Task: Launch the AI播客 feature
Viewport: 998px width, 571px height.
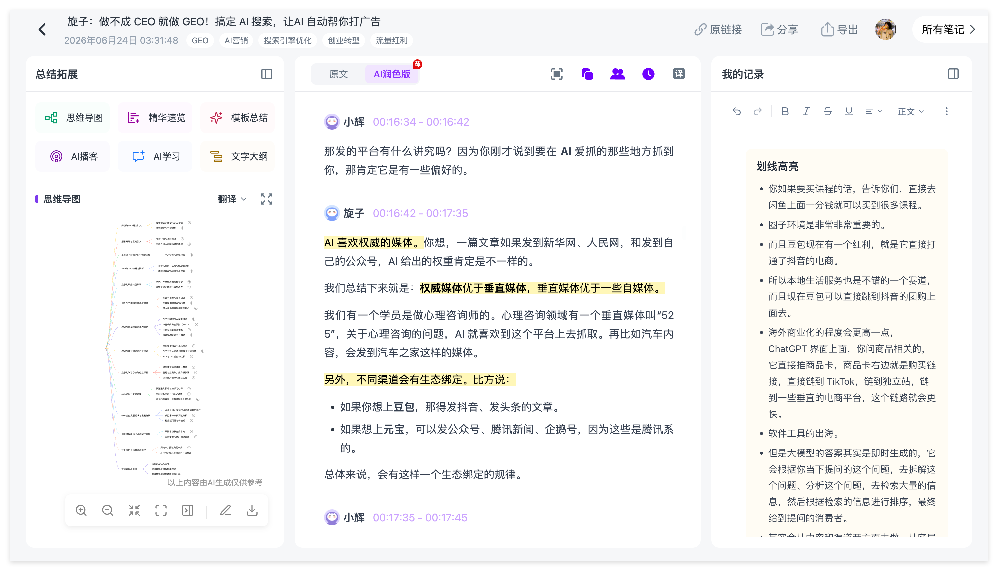Action: click(x=73, y=156)
